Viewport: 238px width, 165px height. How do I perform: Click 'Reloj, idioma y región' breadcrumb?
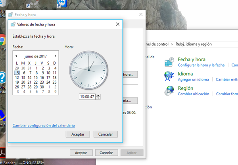(194, 44)
